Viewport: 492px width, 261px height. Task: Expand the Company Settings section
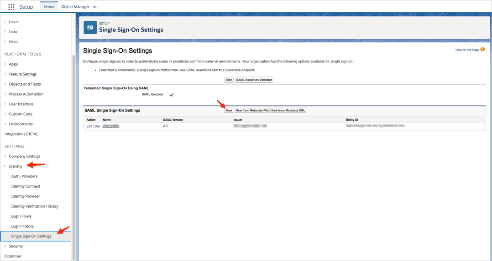pos(5,156)
